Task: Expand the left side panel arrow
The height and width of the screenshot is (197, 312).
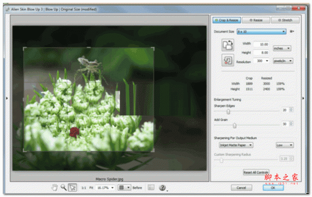Action: (7, 98)
